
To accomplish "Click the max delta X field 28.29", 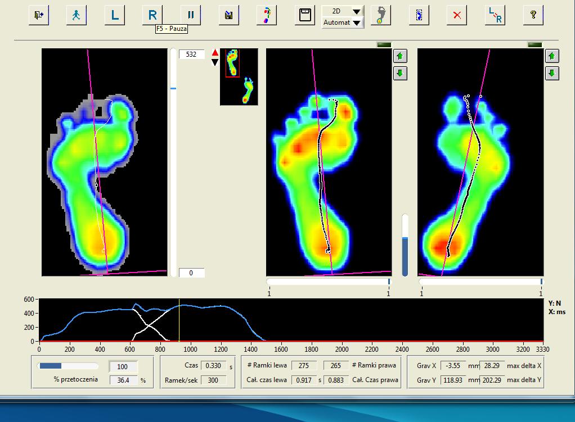I will [x=492, y=366].
